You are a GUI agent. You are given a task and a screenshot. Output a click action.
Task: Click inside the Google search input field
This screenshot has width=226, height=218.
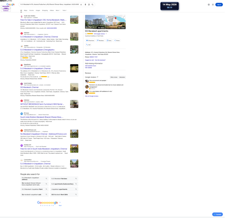pyautogui.click(x=50, y=5)
